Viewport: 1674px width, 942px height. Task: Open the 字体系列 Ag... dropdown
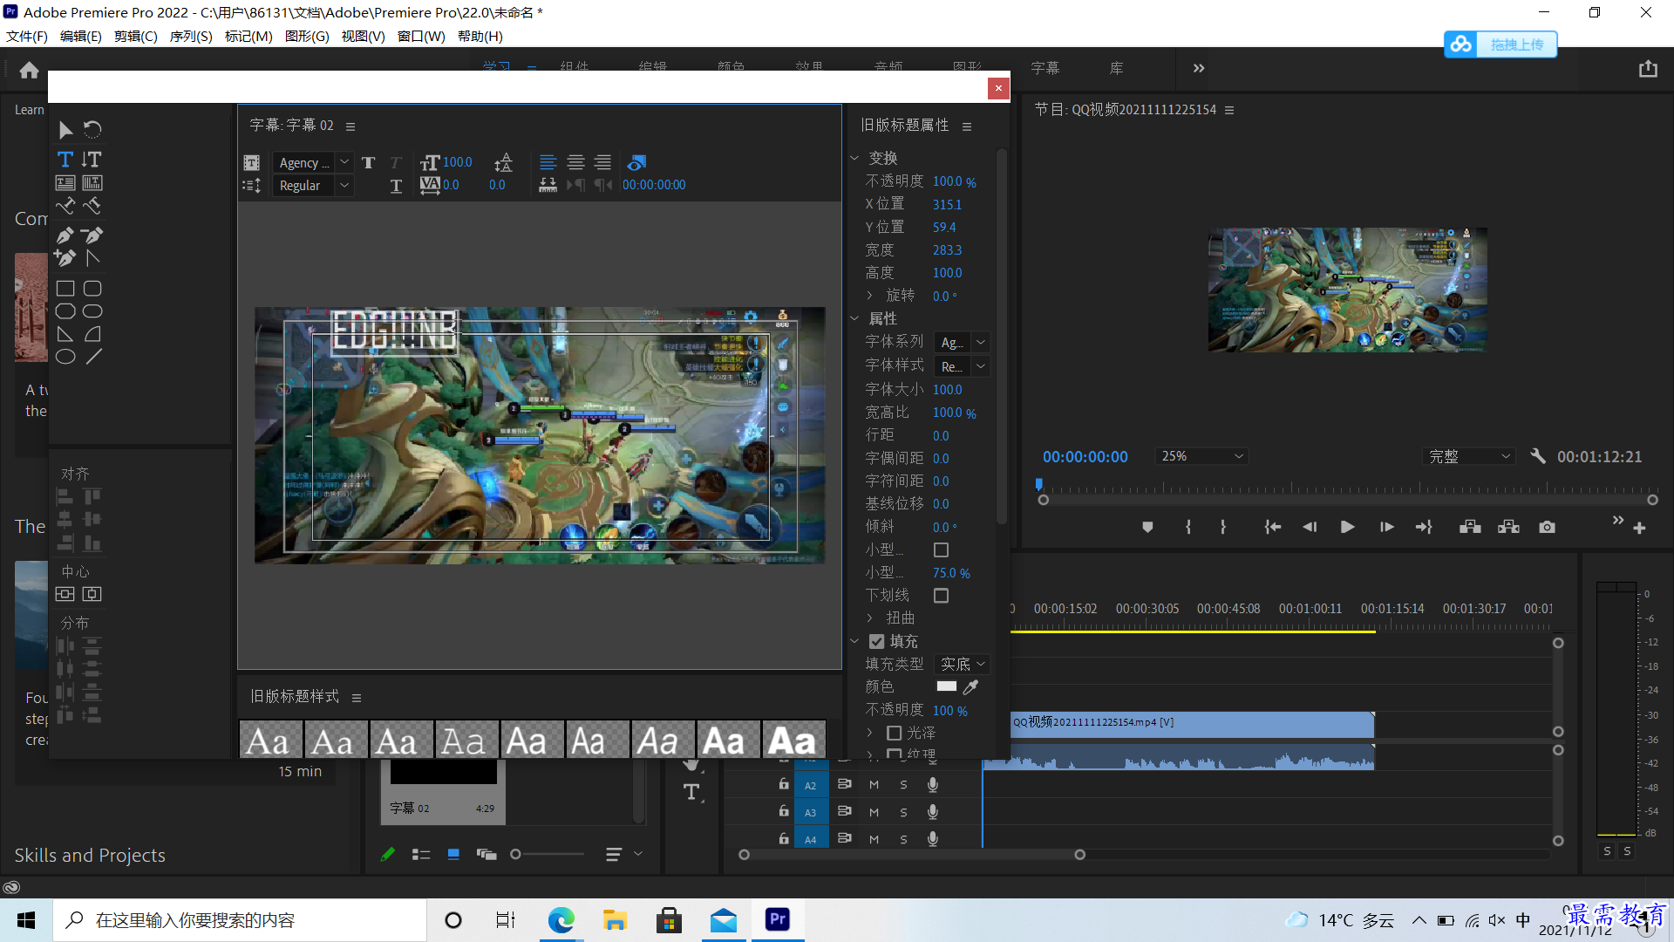pyautogui.click(x=962, y=343)
